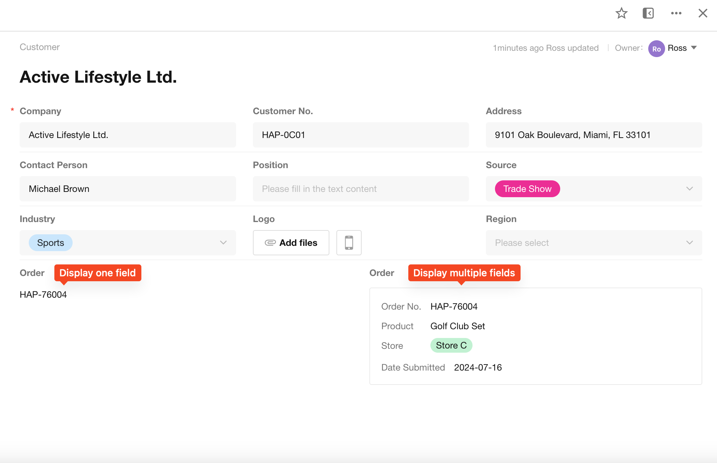Open linked order HAP-76004 on left

pyautogui.click(x=43, y=295)
